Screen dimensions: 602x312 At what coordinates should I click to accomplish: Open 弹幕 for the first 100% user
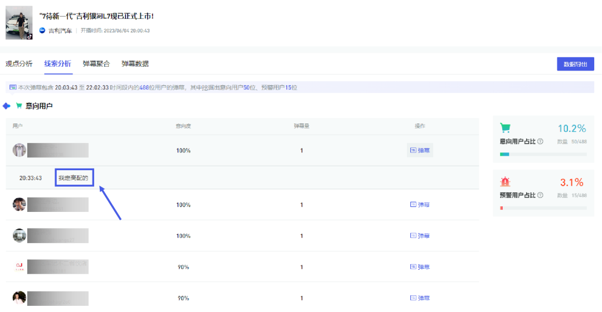(420, 150)
